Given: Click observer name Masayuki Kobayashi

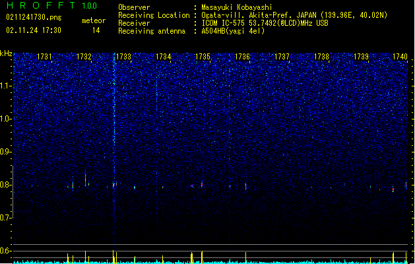Looking at the screenshot, I should [237, 7].
